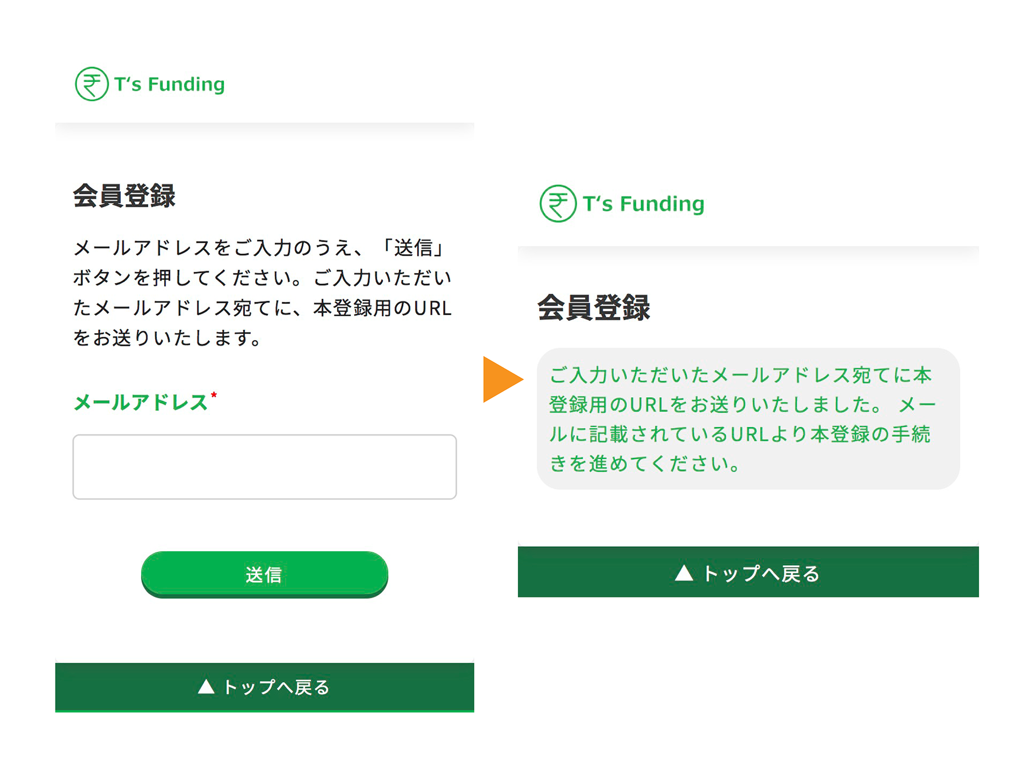This screenshot has height=759, width=1035.
Task: Click the 会員登録 heading above the confirmation message
Action: click(594, 307)
